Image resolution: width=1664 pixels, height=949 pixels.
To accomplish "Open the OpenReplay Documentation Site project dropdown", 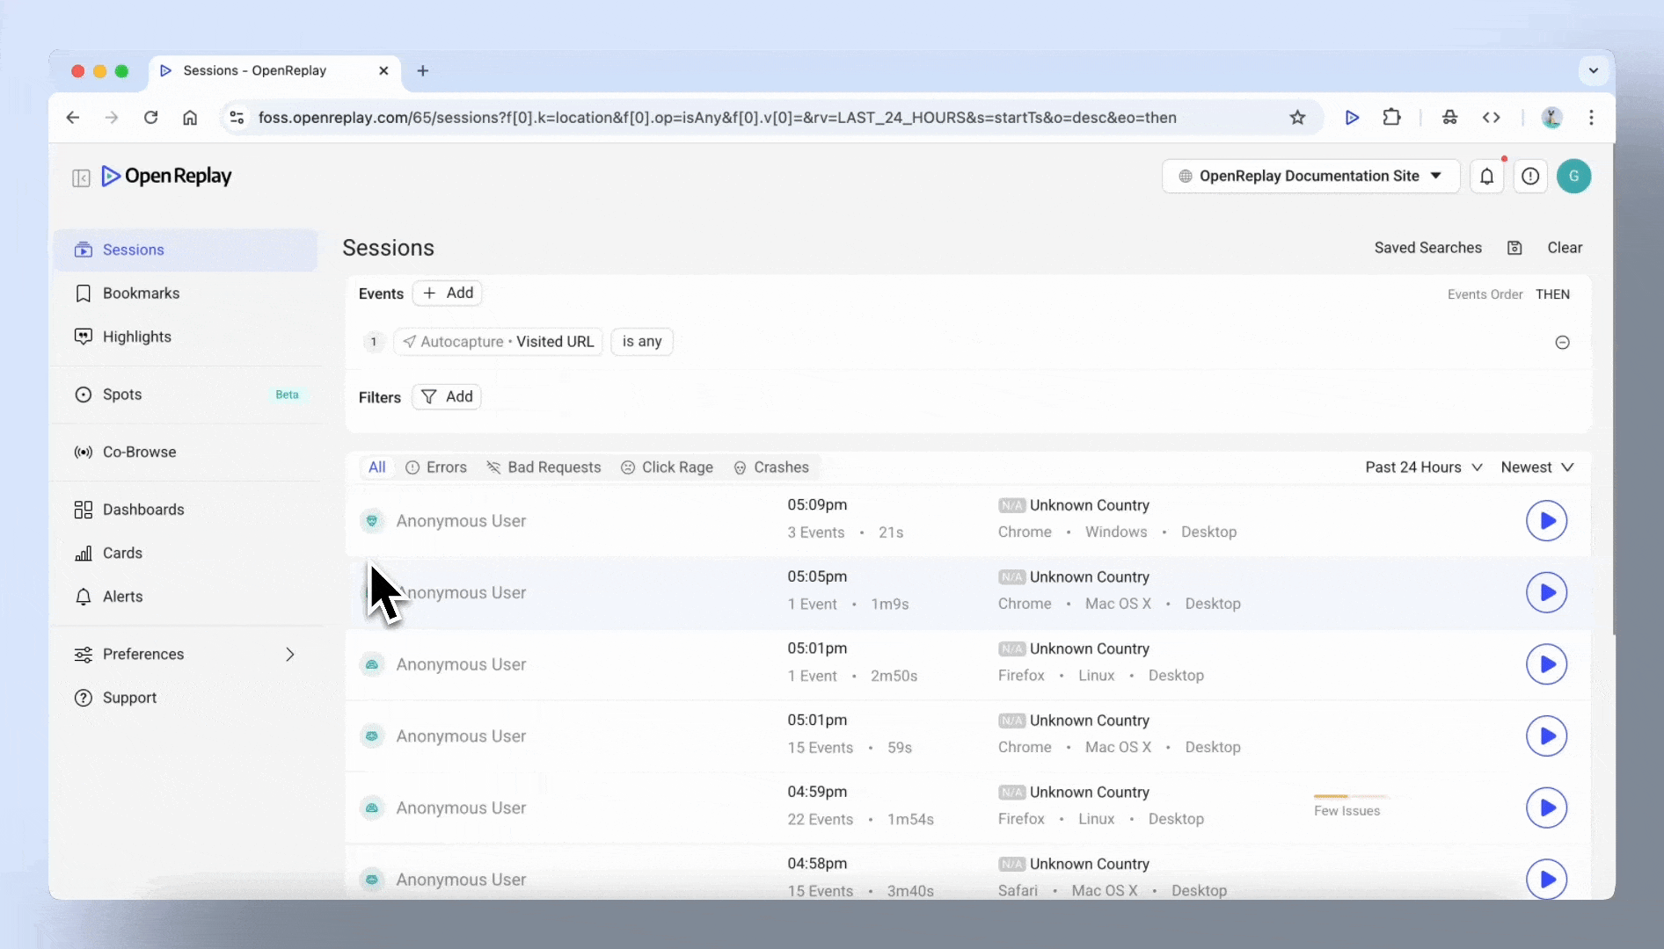I will point(1310,176).
